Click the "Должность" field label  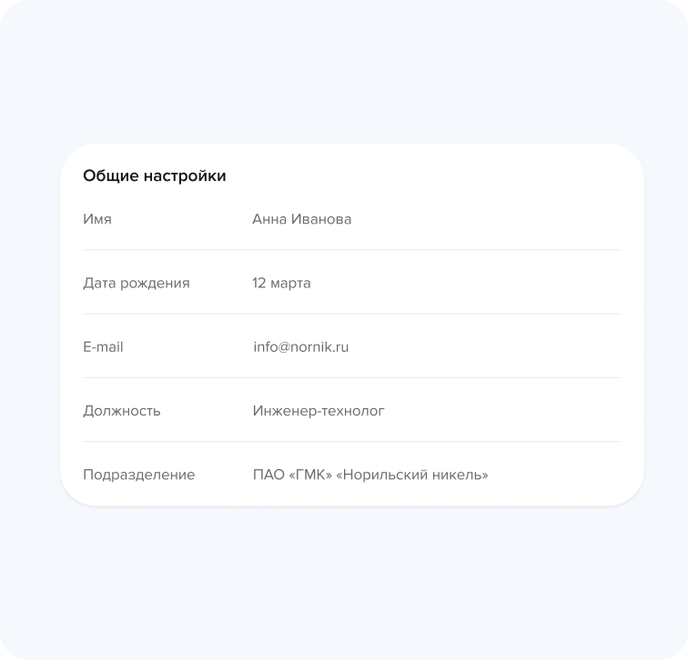pyautogui.click(x=122, y=411)
